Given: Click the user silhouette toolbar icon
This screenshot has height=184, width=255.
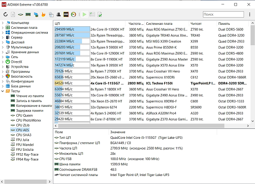Looking at the screenshot, I should coord(58,14).
